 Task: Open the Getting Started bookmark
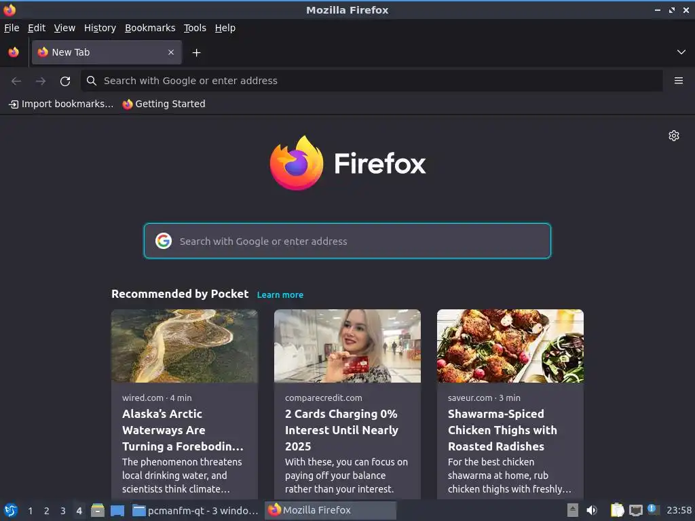click(164, 104)
